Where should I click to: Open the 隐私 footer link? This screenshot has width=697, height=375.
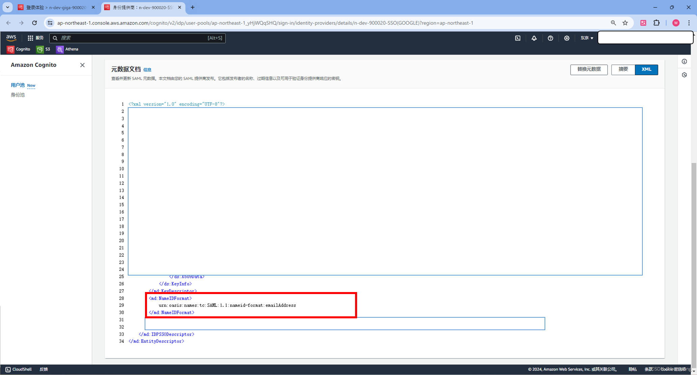click(x=633, y=369)
